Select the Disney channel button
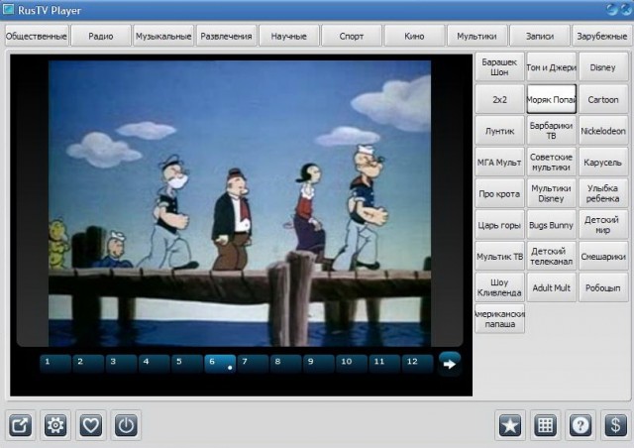634x448 pixels. (602, 68)
